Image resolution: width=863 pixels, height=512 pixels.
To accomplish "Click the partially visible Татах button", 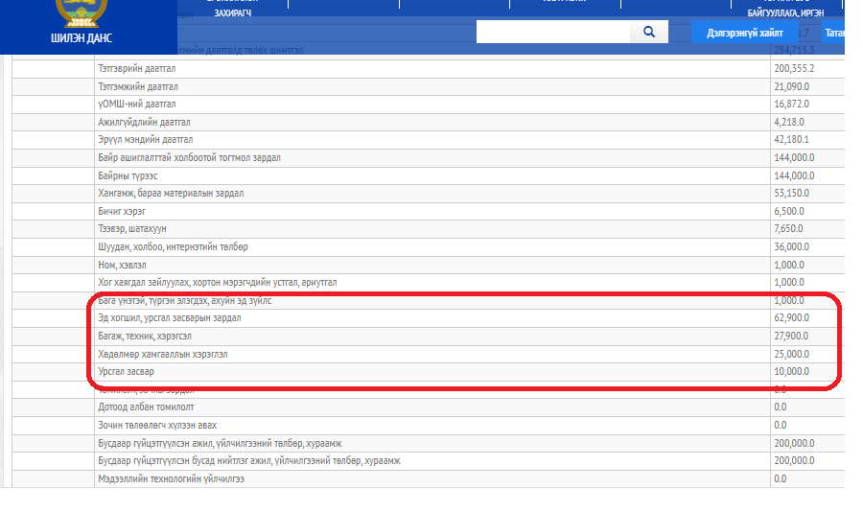I will [x=833, y=33].
